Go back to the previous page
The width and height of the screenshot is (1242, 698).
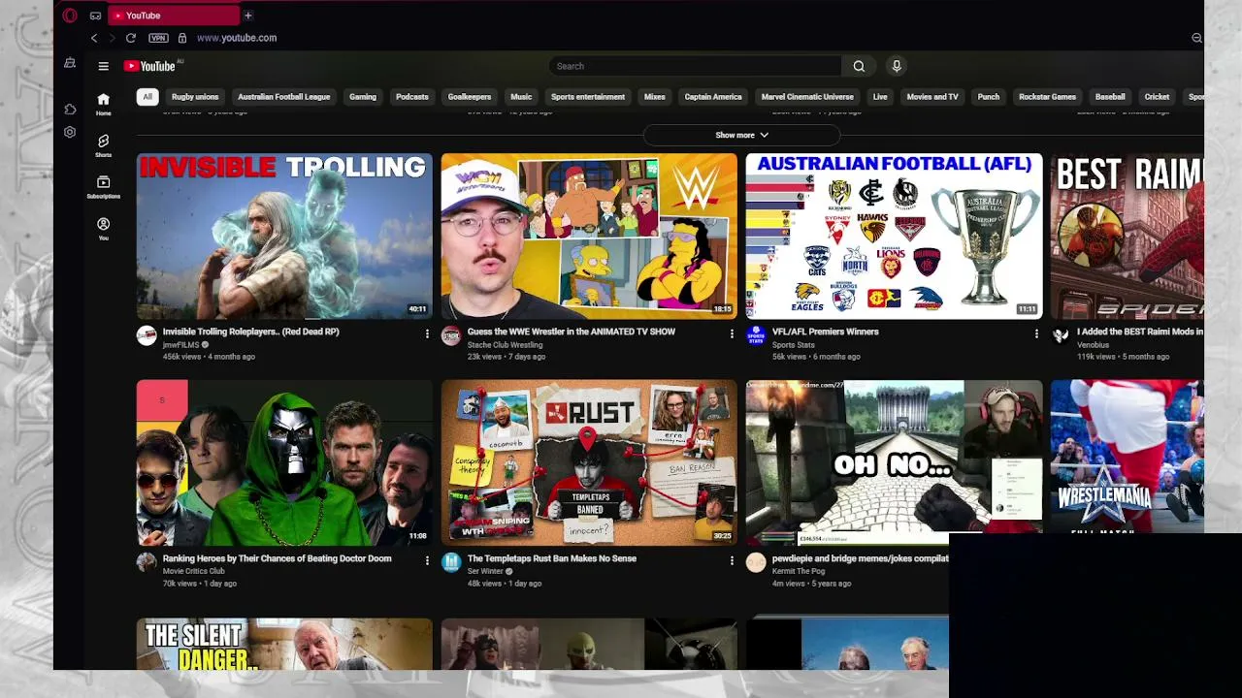(94, 38)
